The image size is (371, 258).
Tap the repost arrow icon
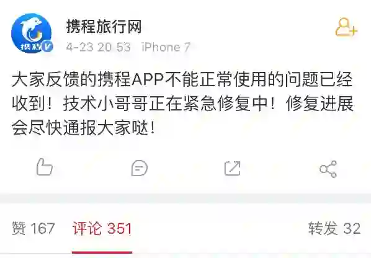tap(233, 168)
